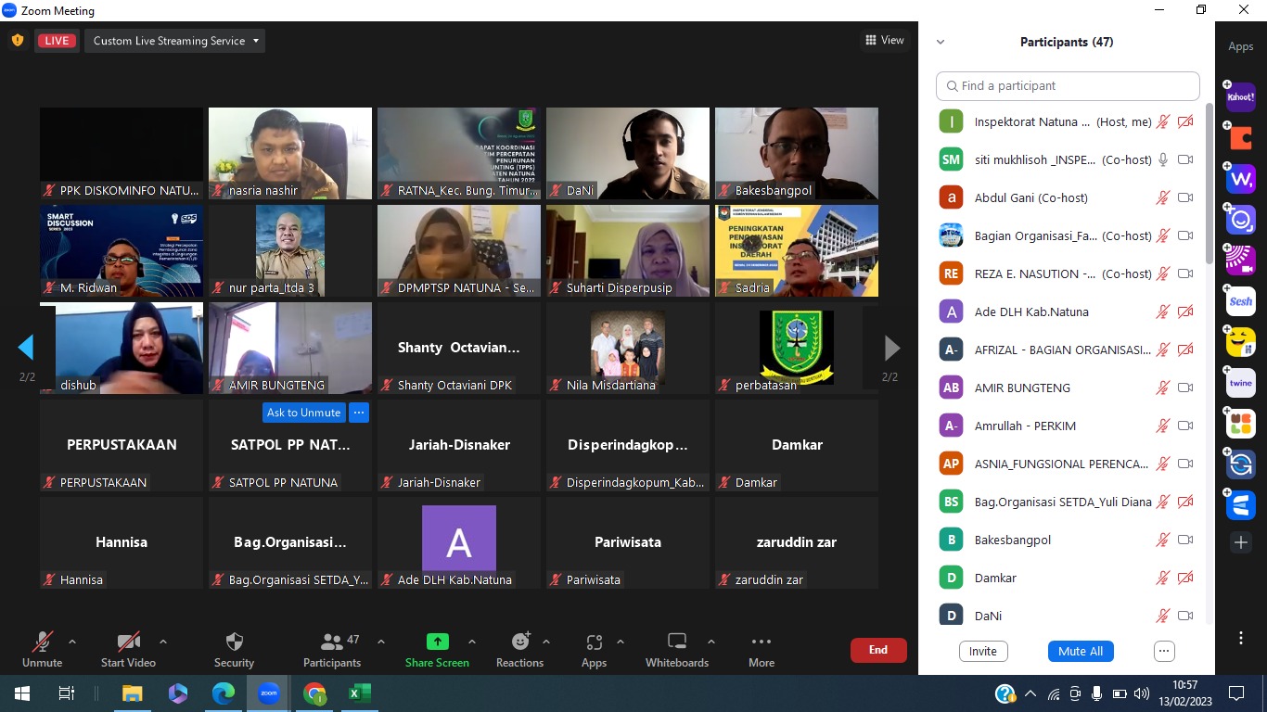Open the Kahoot! app in sidebar
This screenshot has height=712, width=1267.
click(x=1240, y=96)
